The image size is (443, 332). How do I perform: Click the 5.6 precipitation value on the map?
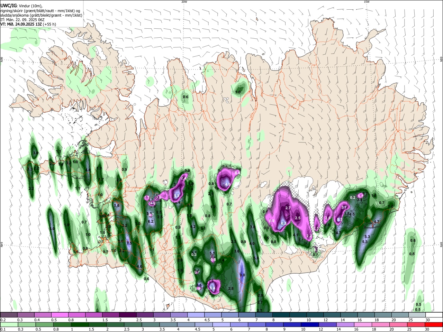[117, 205]
